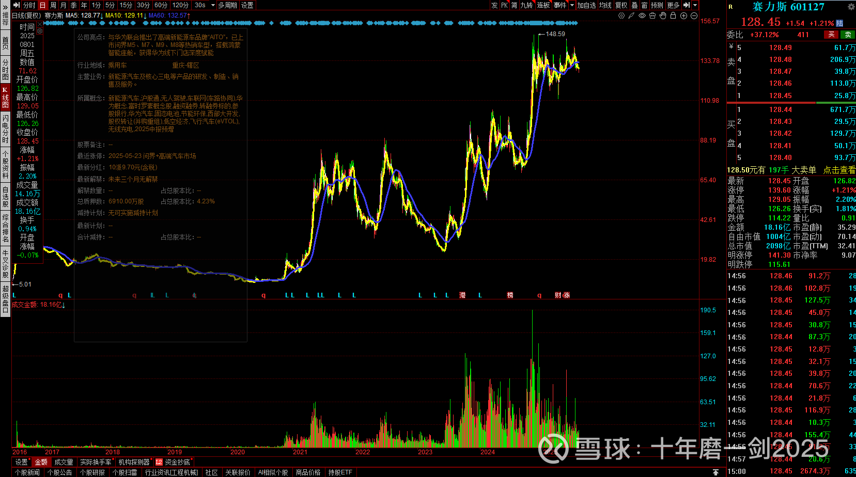Switch indicator to 实际换手率
Screen dimensions: 856x477
coord(96,462)
